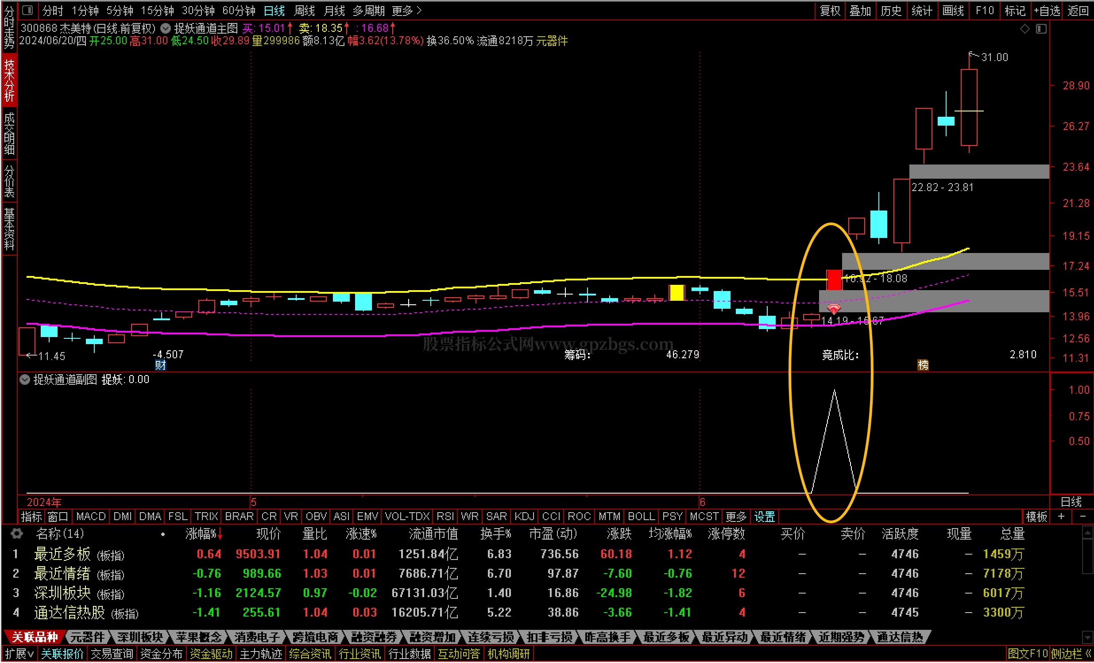Toggle left sidebar panel icon at top-left
Image resolution: width=1094 pixels, height=663 pixels.
pos(27,10)
